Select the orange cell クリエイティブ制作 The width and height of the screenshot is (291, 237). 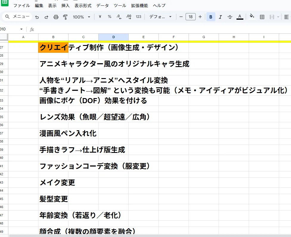53,47
